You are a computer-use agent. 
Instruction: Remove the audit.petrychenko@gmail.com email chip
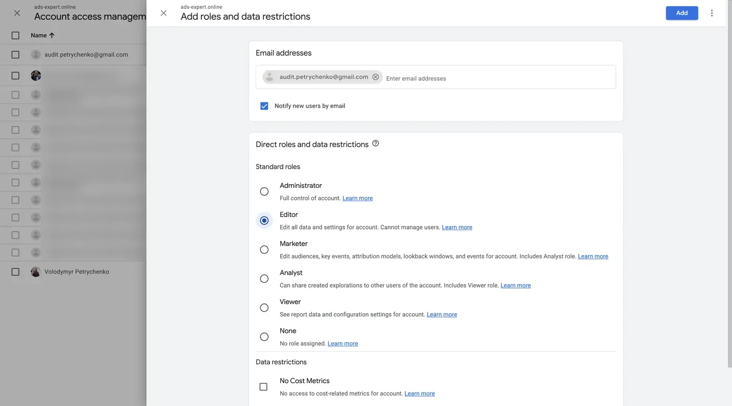pos(375,77)
